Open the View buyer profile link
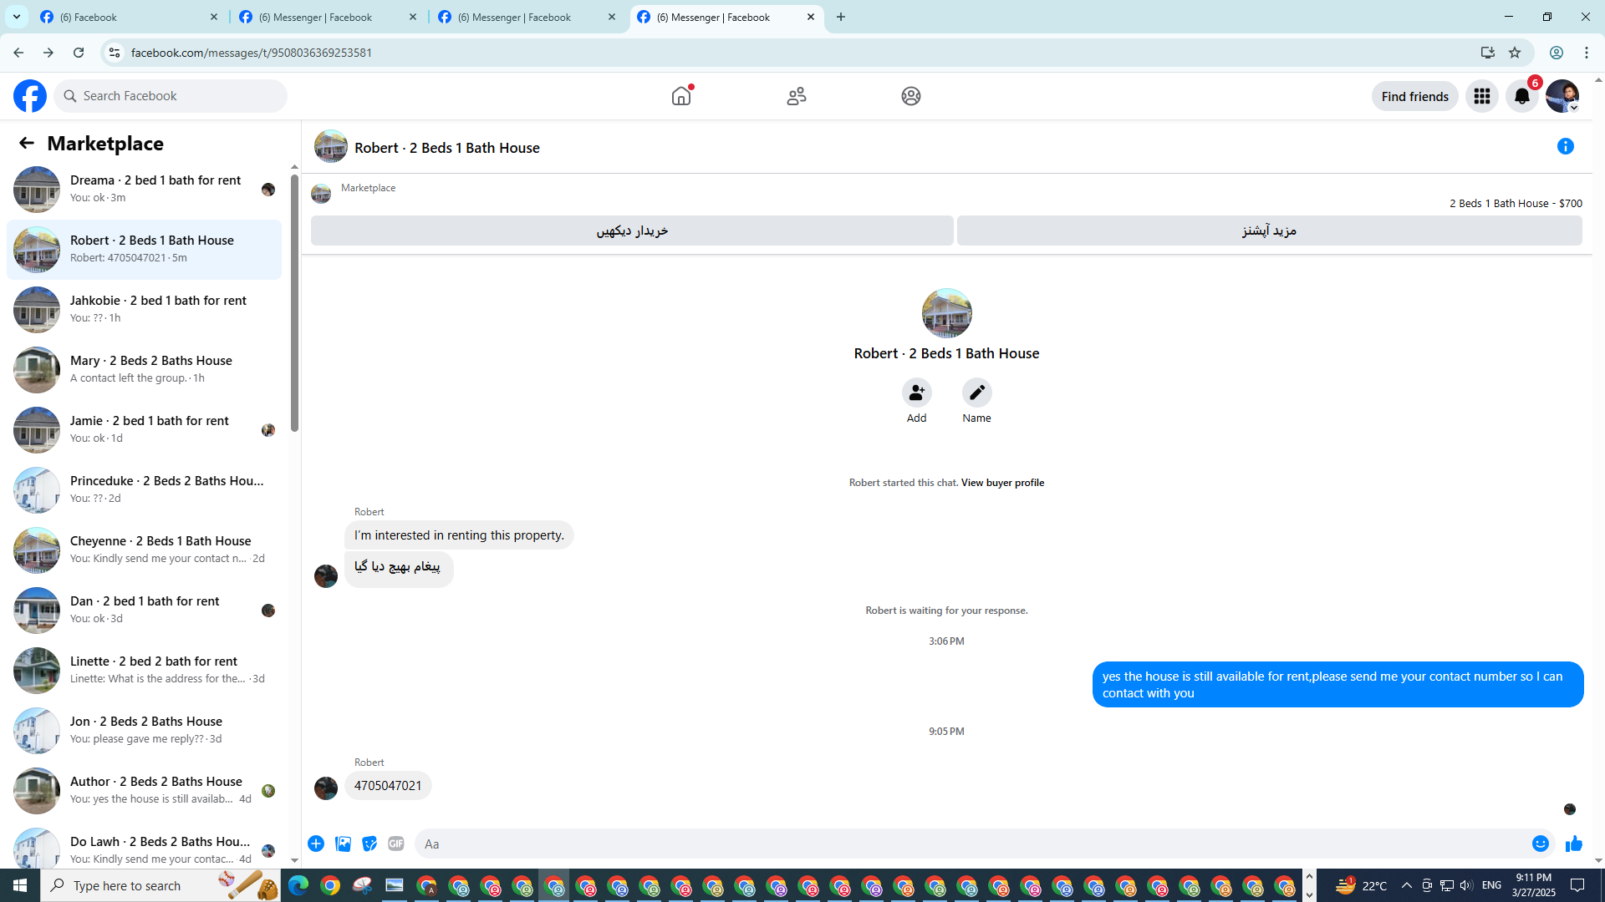This screenshot has width=1605, height=902. tap(1002, 483)
